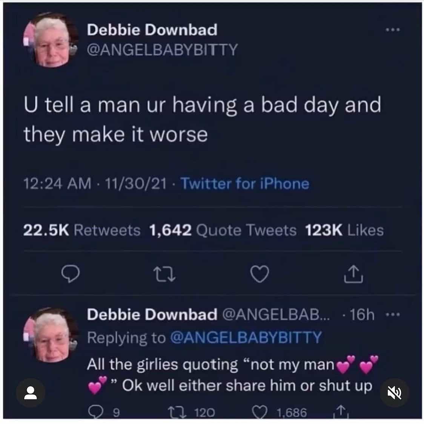Image resolution: width=424 pixels, height=424 pixels.
Task: Open share icon under main tweet
Action: tap(353, 273)
